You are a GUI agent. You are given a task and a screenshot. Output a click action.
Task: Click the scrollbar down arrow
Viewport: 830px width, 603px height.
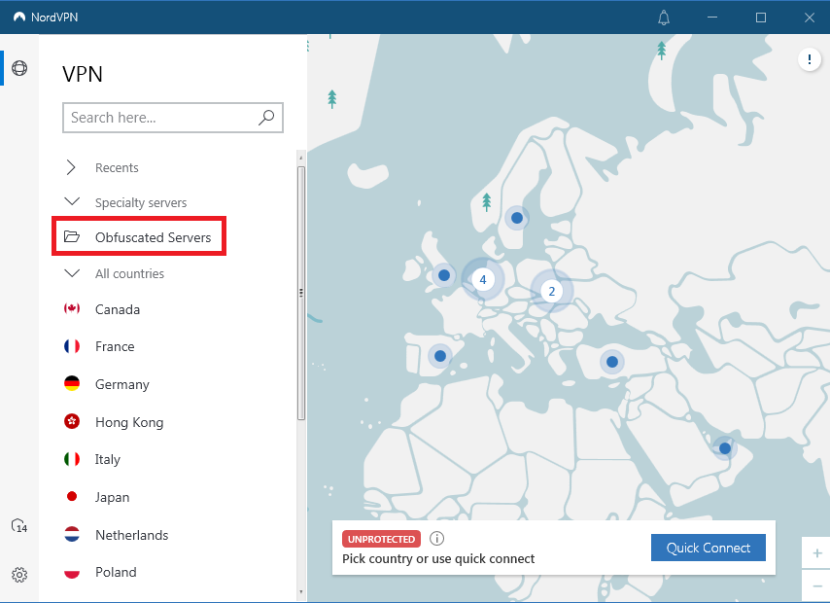(x=301, y=591)
